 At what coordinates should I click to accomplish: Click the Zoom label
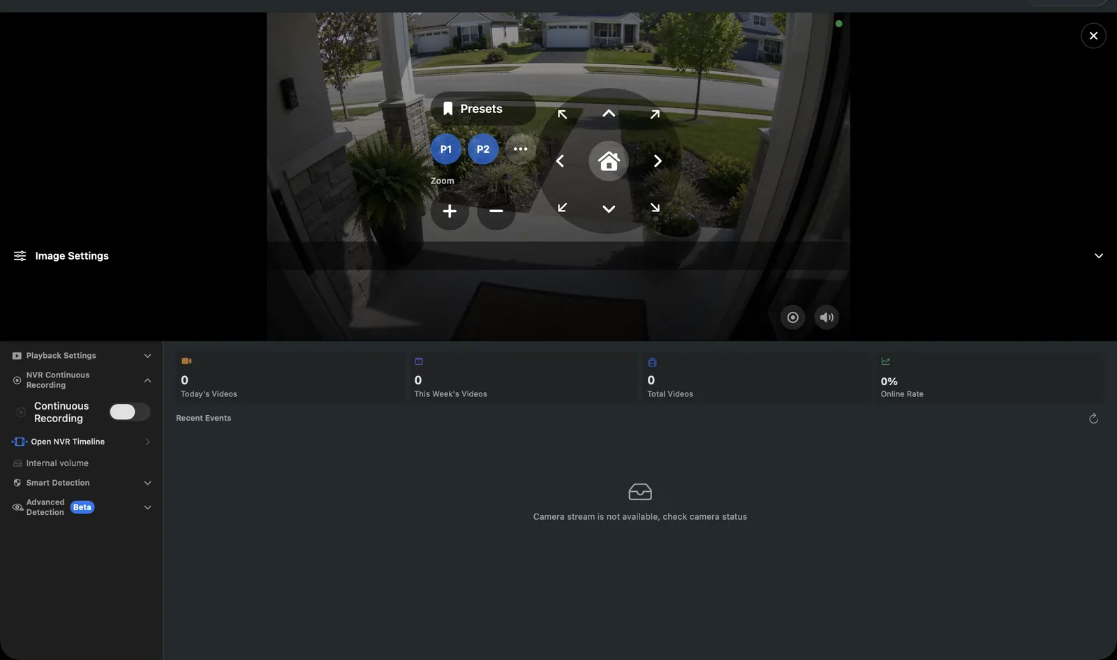click(x=442, y=181)
